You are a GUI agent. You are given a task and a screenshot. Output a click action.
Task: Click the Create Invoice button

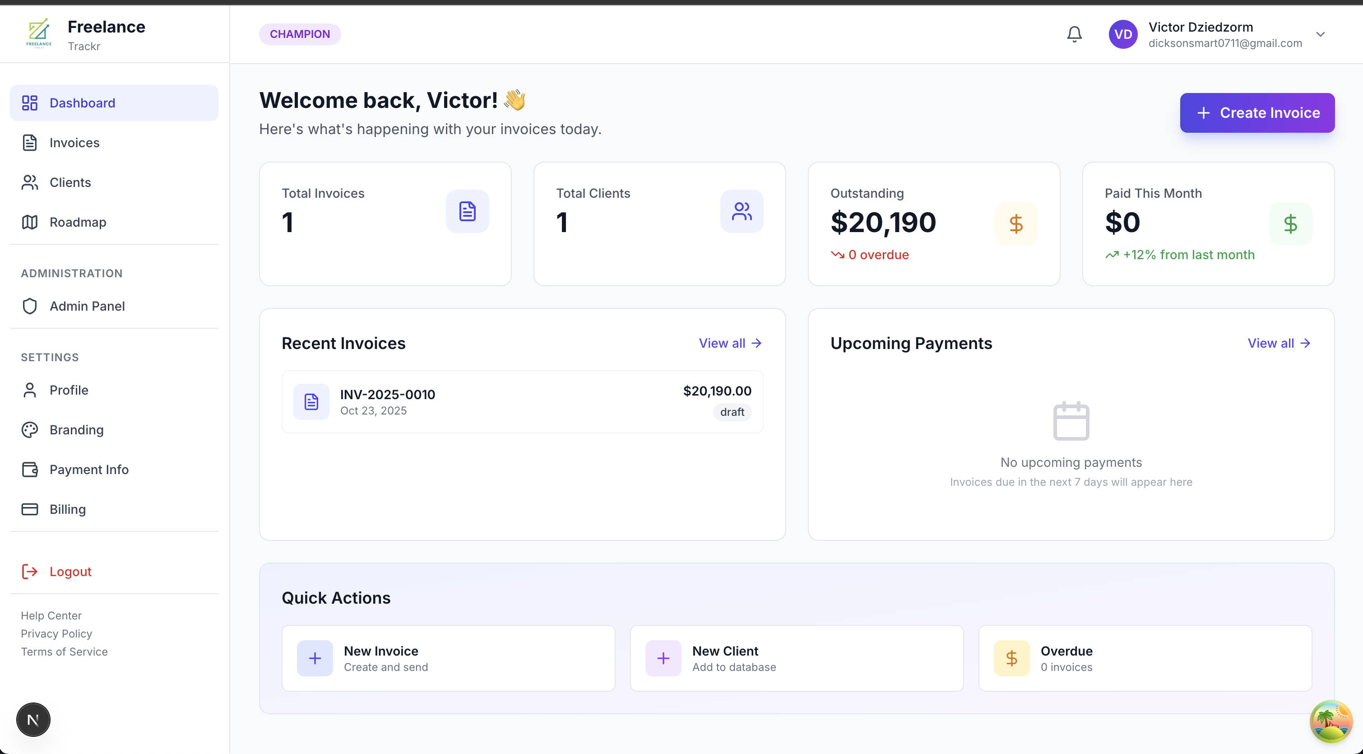1257,113
